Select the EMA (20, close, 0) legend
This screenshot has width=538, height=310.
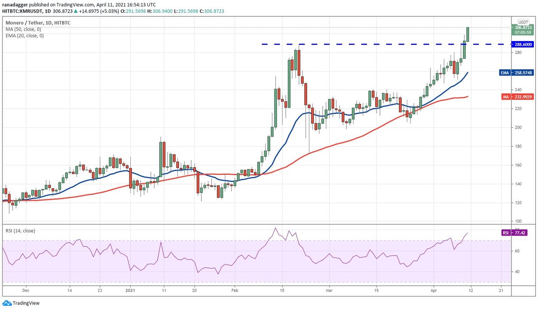click(x=24, y=36)
